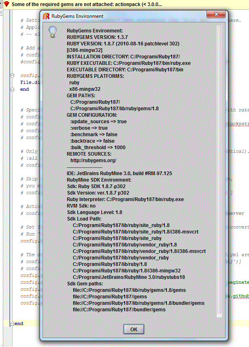The height and width of the screenshot is (347, 249).
Task: Click fold marker beside the first 'end'
Action: coord(13,90)
